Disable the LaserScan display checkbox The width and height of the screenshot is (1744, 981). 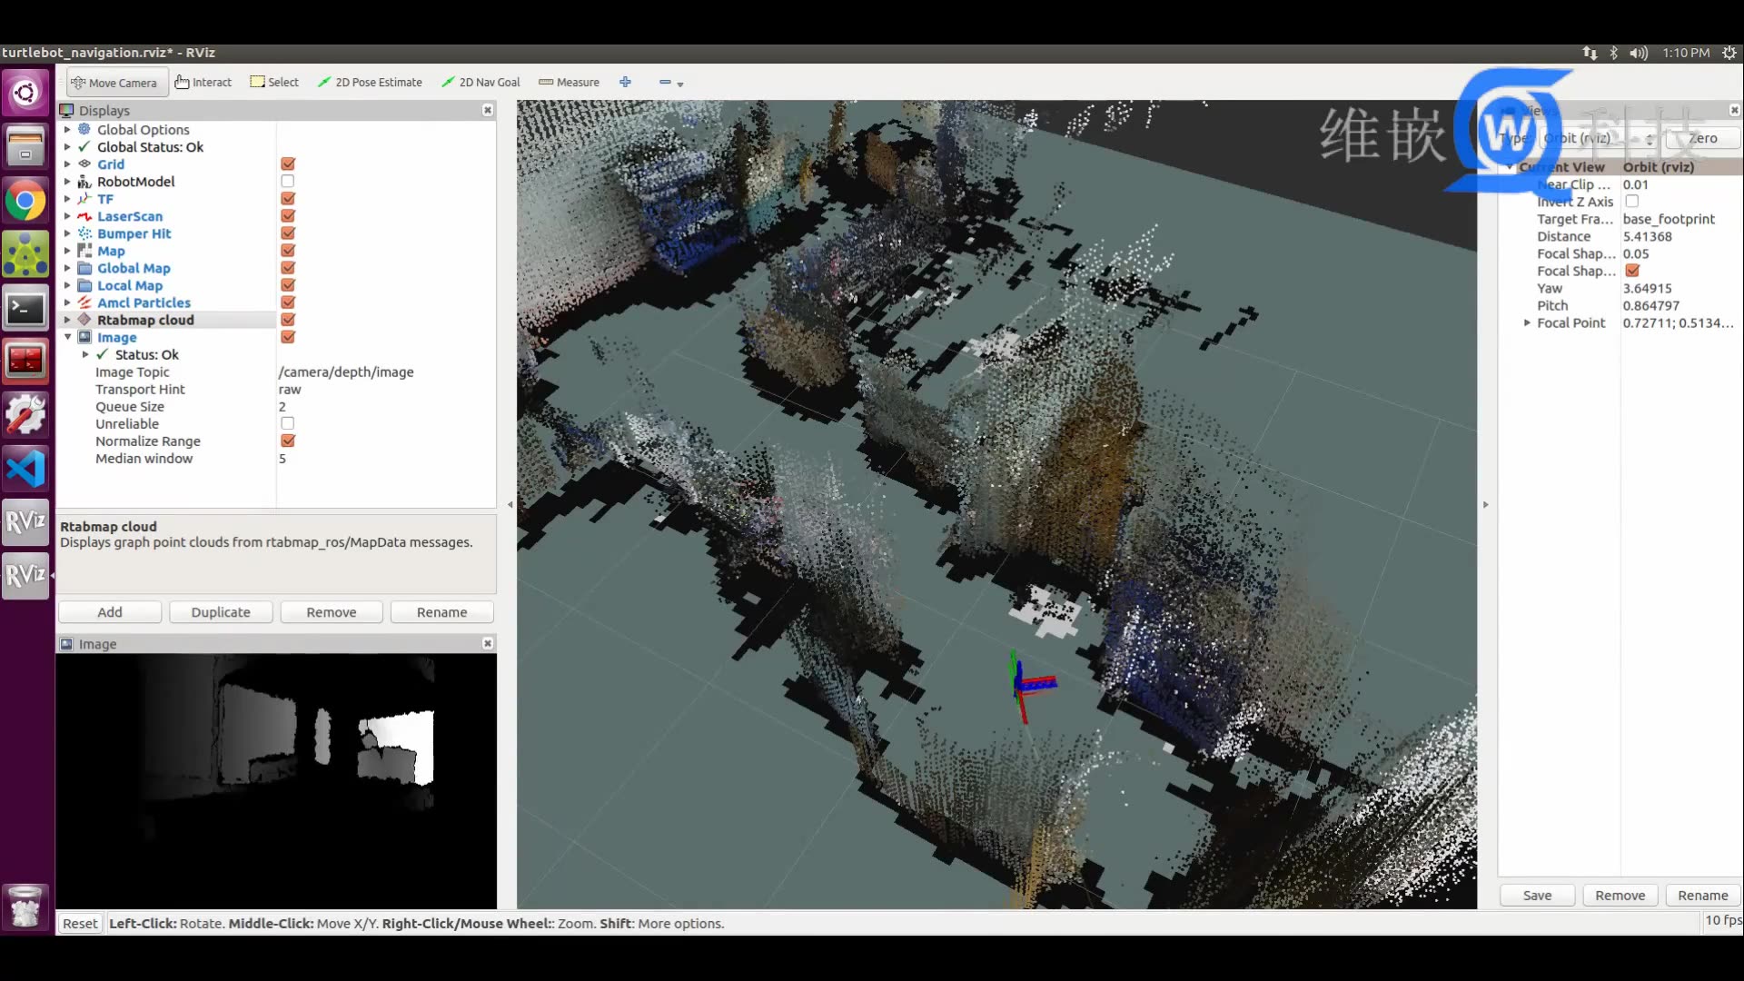click(x=288, y=216)
